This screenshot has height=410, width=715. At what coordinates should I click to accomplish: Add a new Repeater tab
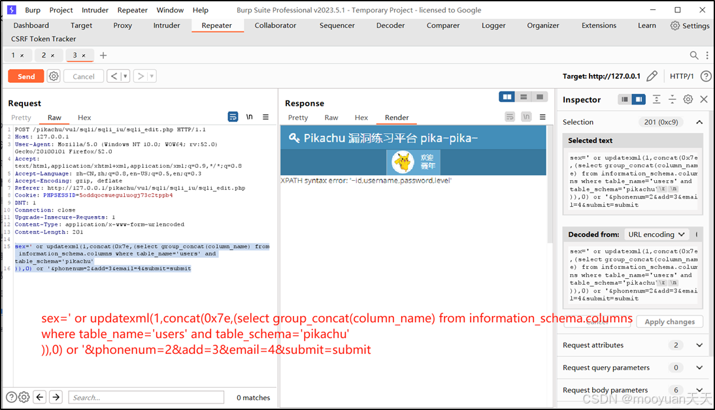[x=103, y=55]
